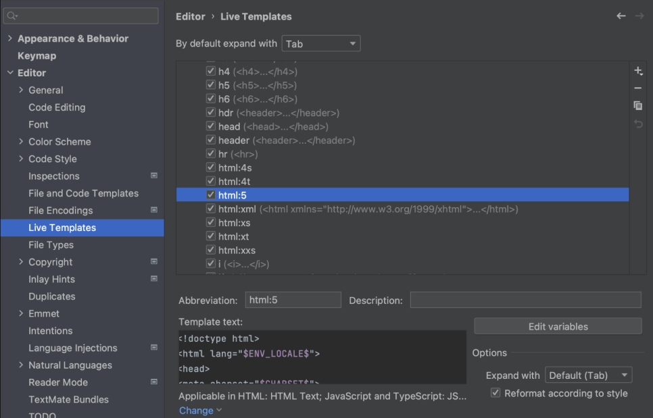Uncheck the html:5 template checkbox
This screenshot has height=418, width=653.
(211, 195)
